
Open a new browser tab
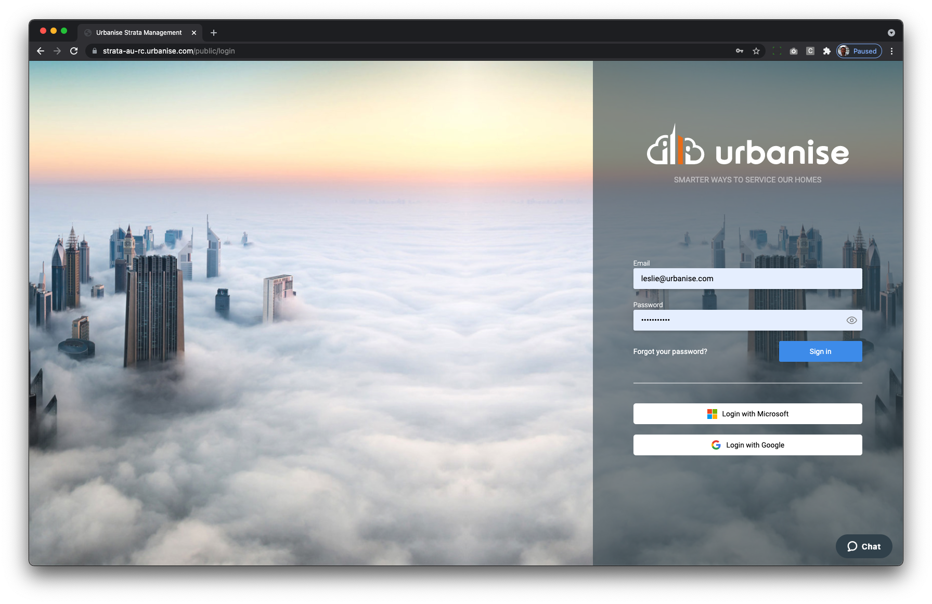[x=214, y=33]
